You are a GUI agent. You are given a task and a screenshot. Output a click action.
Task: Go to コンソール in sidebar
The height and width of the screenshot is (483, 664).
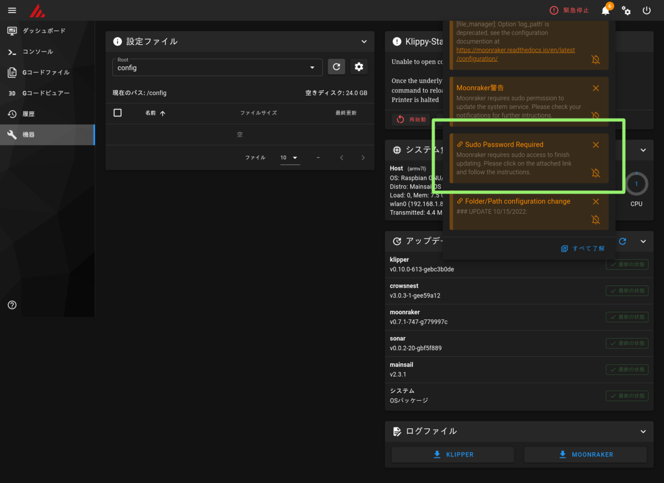tap(47, 52)
